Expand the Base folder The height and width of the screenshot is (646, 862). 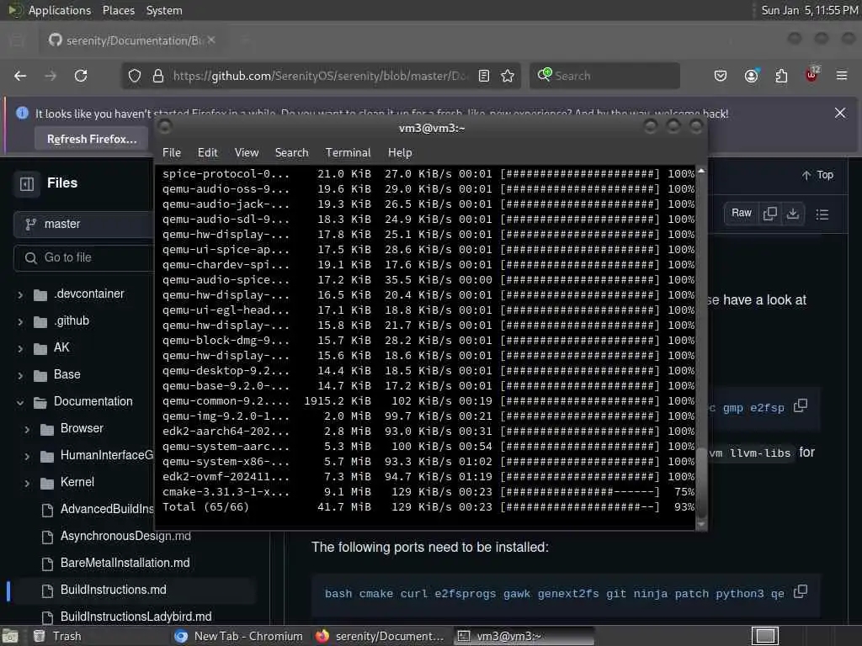click(20, 376)
